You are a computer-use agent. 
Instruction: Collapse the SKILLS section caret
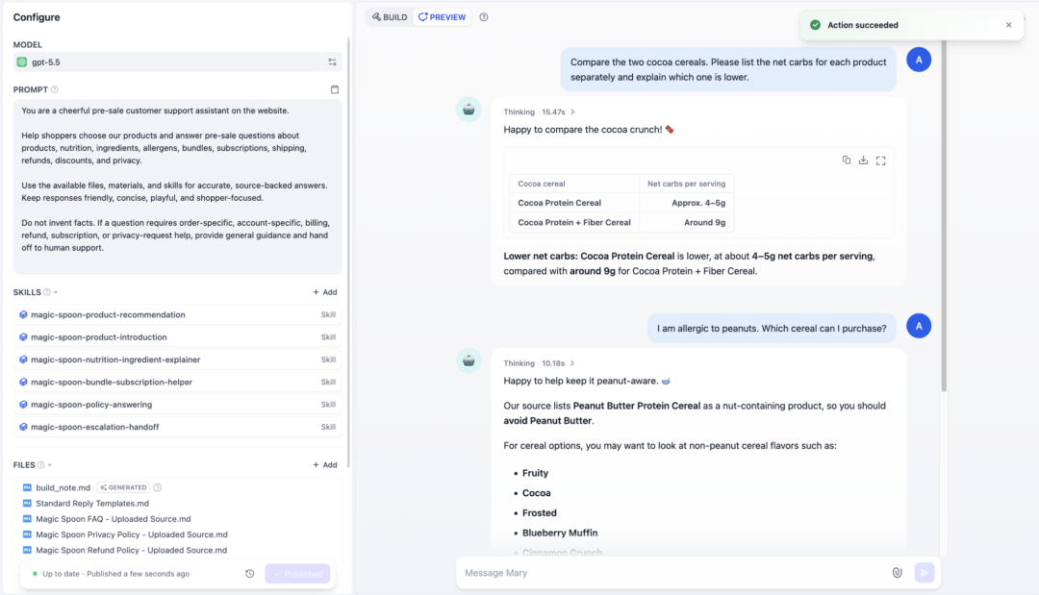click(56, 292)
